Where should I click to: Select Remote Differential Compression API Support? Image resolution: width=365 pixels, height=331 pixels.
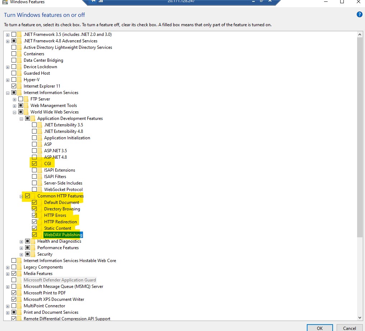pyautogui.click(x=67, y=319)
